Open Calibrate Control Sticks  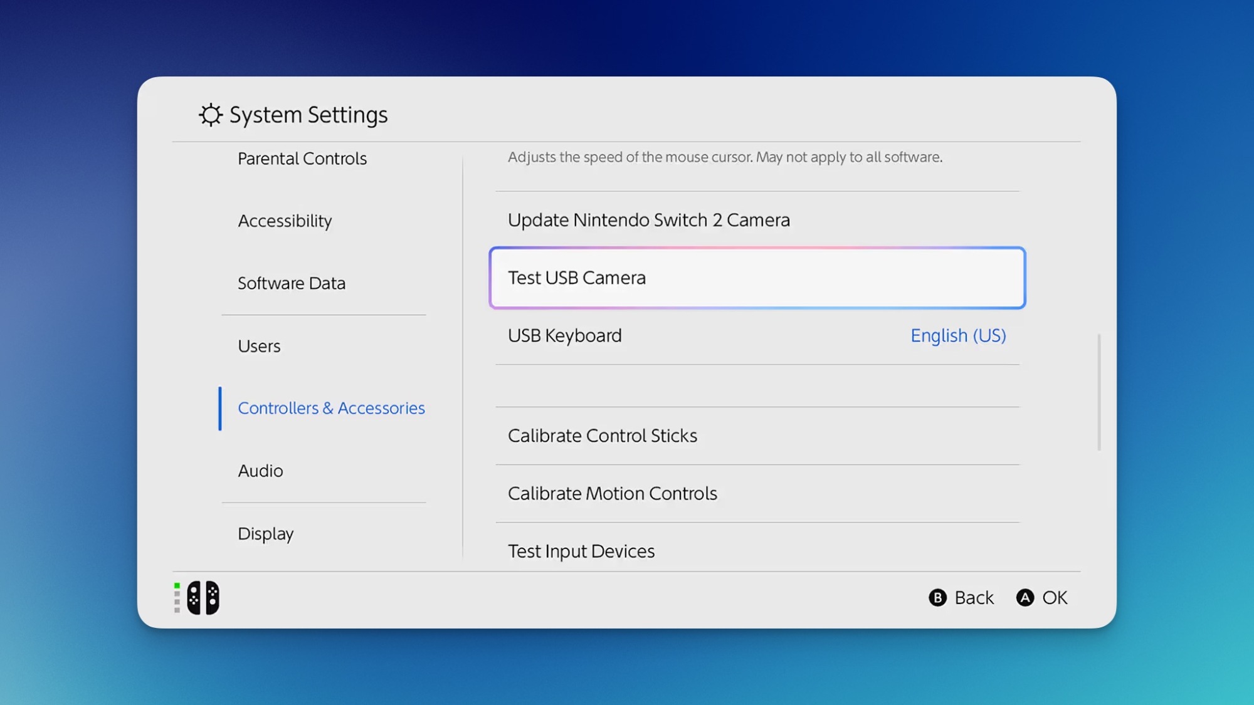coord(602,436)
